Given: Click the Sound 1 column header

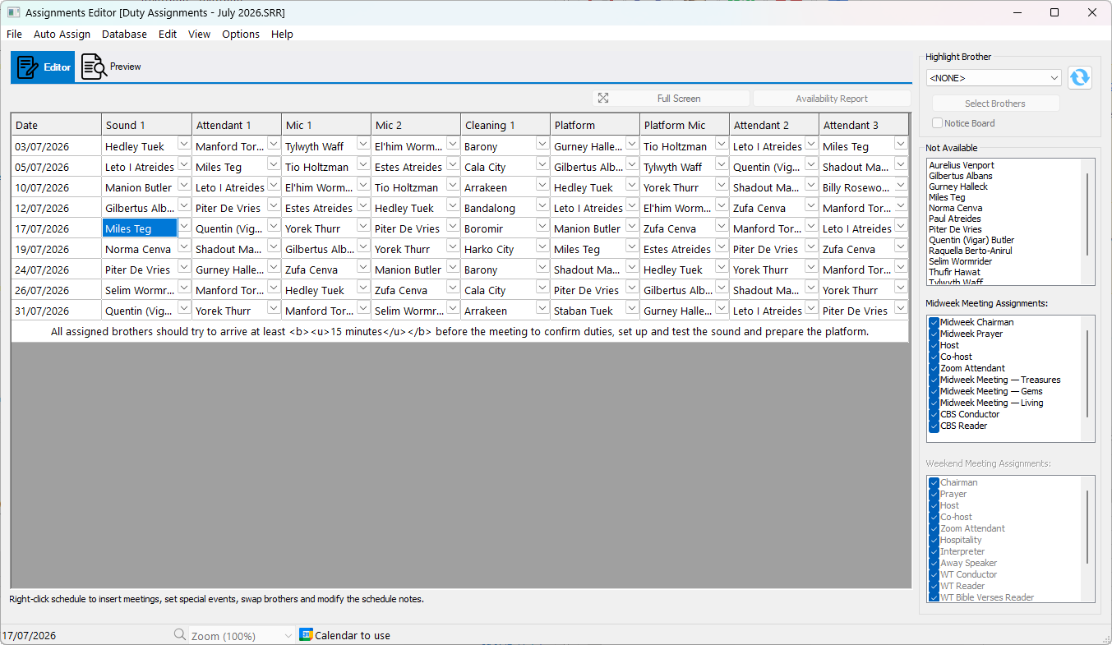Looking at the screenshot, I should pos(146,125).
